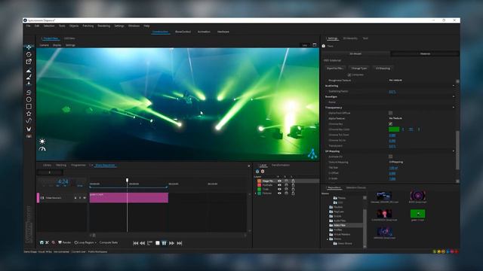Click the sun lighting icon in viewport

tap(42, 142)
